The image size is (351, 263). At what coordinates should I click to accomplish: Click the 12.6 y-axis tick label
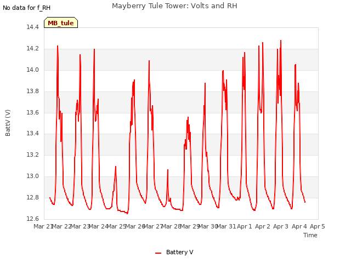[x=32, y=219]
